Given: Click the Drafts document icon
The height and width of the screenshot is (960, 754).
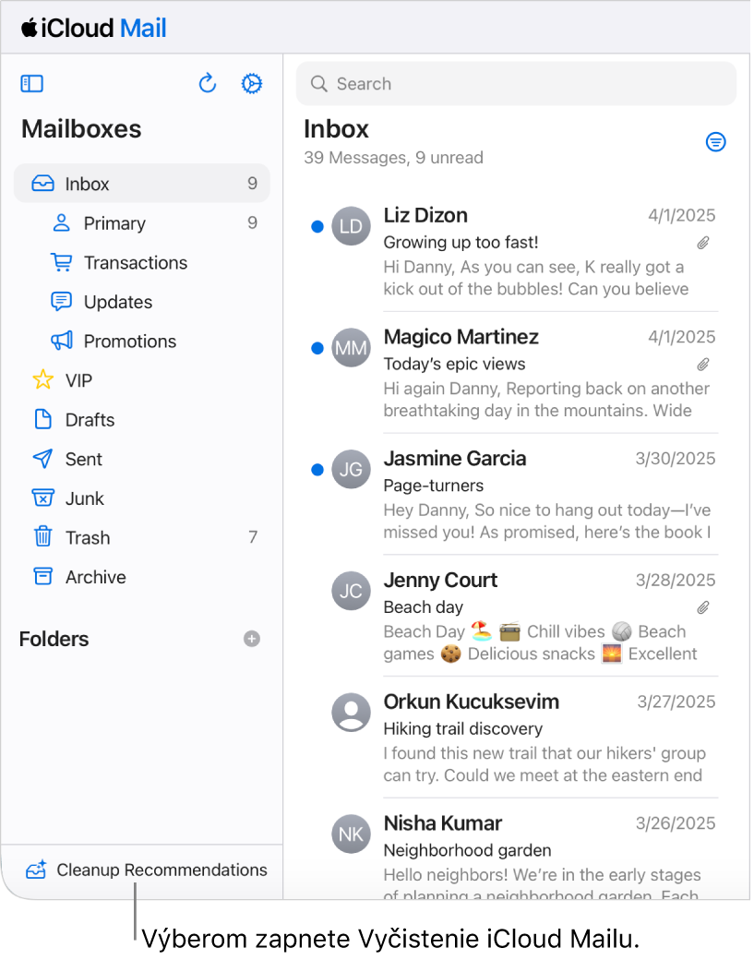Looking at the screenshot, I should [42, 420].
